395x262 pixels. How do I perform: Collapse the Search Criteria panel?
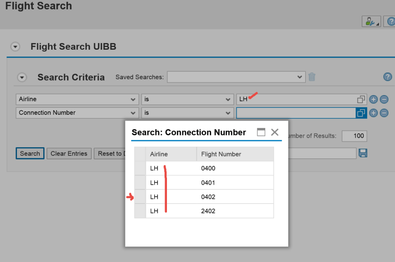point(22,77)
